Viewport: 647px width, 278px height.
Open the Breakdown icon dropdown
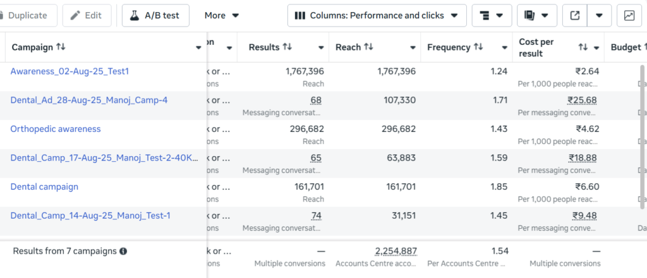point(492,15)
